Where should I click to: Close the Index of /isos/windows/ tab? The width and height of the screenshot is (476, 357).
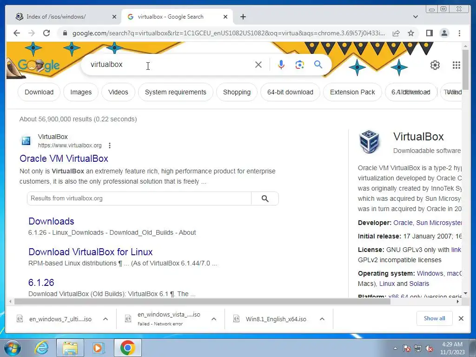pyautogui.click(x=114, y=17)
